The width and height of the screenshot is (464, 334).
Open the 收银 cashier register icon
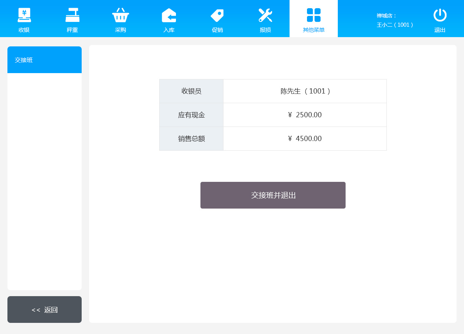tap(24, 16)
